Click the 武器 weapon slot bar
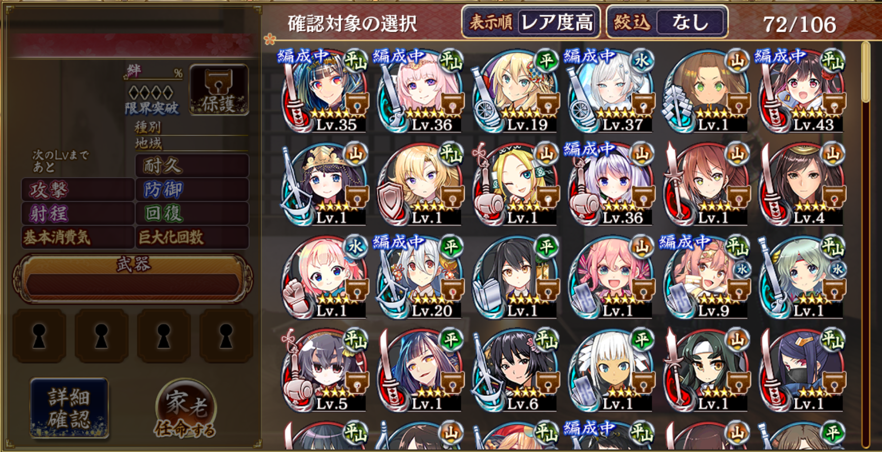The height and width of the screenshot is (452, 882). (133, 279)
